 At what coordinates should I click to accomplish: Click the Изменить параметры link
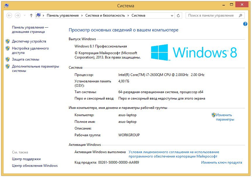point(225,117)
